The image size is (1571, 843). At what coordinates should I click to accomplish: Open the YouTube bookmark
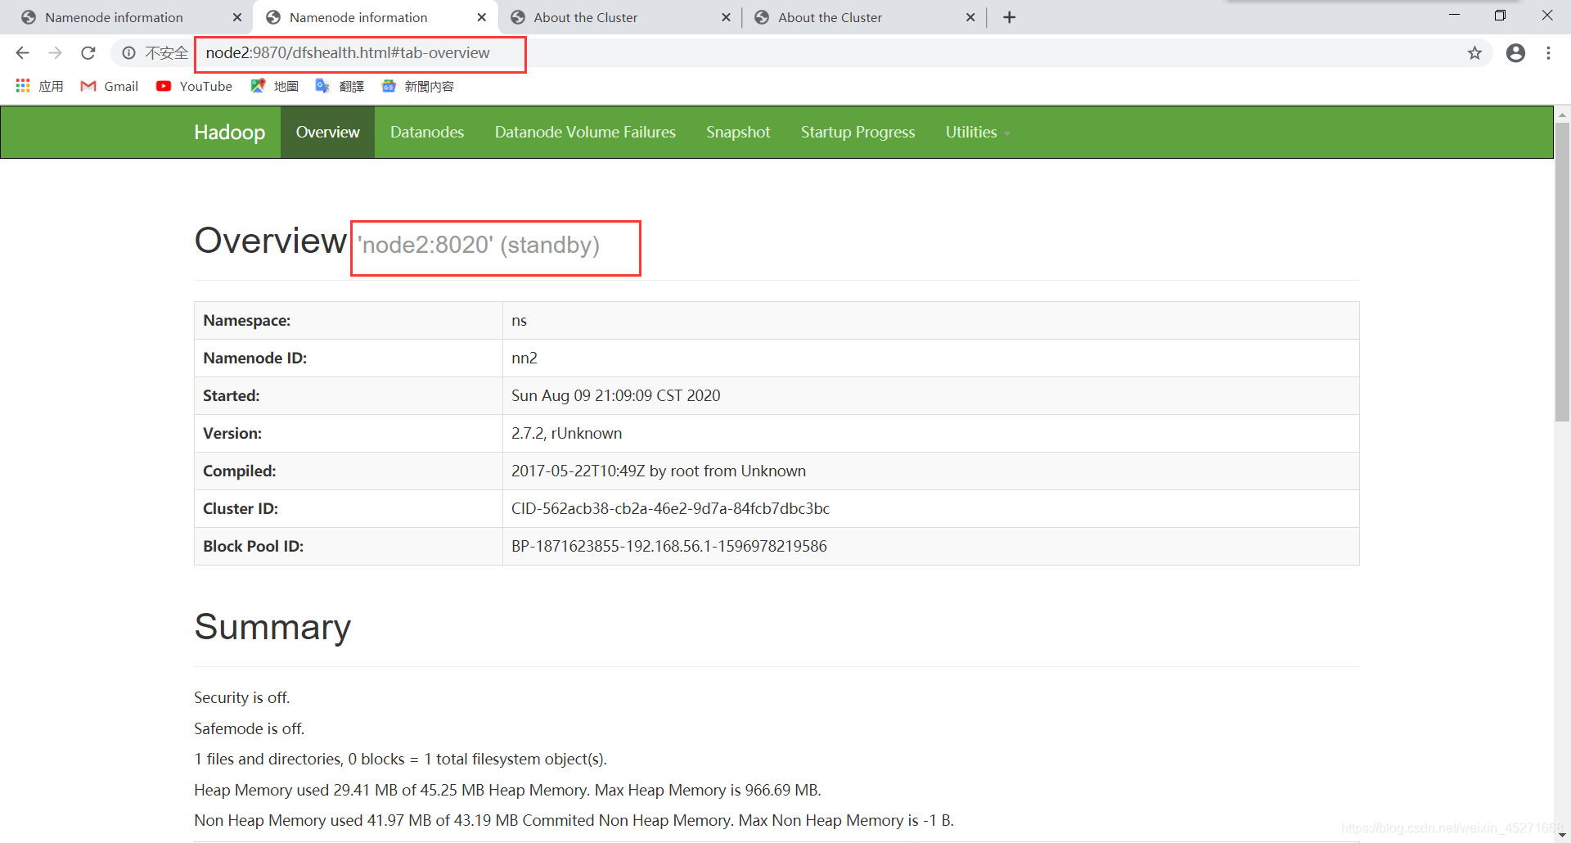(x=194, y=86)
